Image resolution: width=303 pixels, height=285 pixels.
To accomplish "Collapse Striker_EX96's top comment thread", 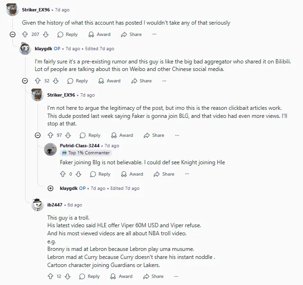I will (13, 35).
